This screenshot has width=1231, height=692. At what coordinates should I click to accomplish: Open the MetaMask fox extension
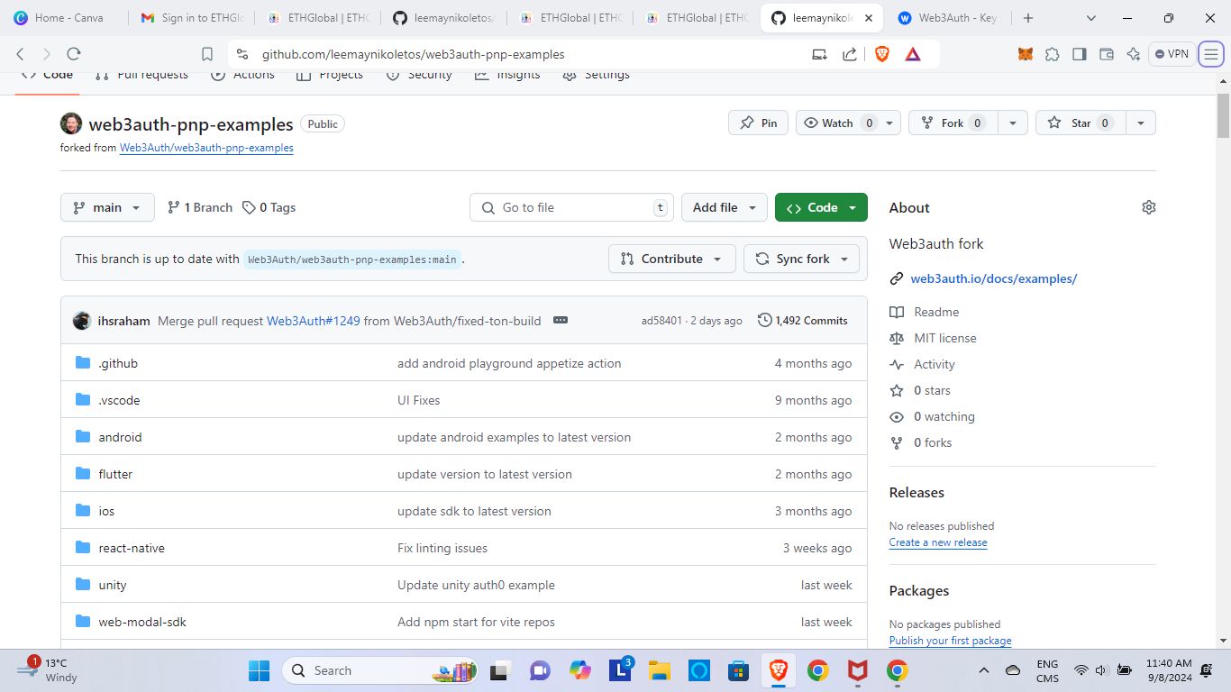click(1026, 54)
